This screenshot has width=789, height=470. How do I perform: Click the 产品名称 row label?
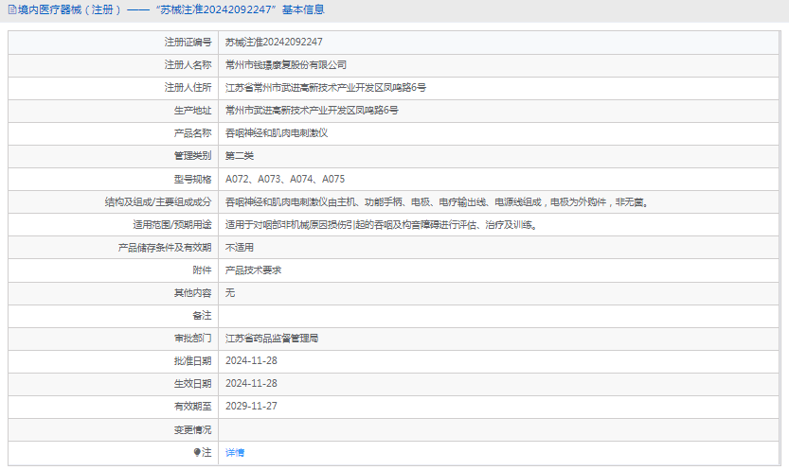tap(192, 133)
